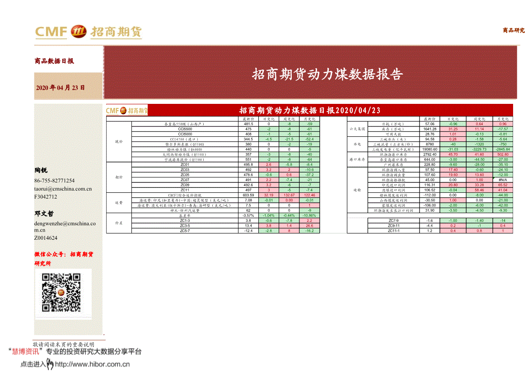Click the daily consumption value 57.06
The image size is (528, 373).
click(x=430, y=124)
